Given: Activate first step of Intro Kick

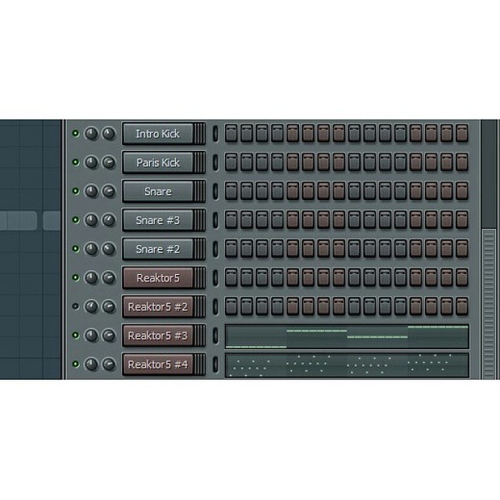Looking at the screenshot, I should [x=231, y=133].
